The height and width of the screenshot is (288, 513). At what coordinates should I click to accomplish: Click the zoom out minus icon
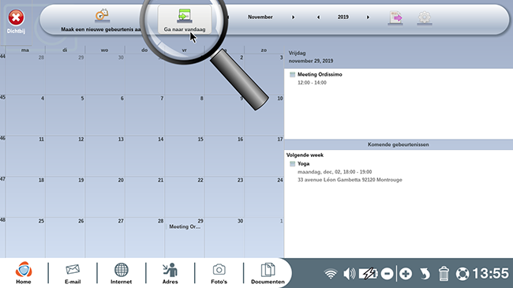coord(387,274)
